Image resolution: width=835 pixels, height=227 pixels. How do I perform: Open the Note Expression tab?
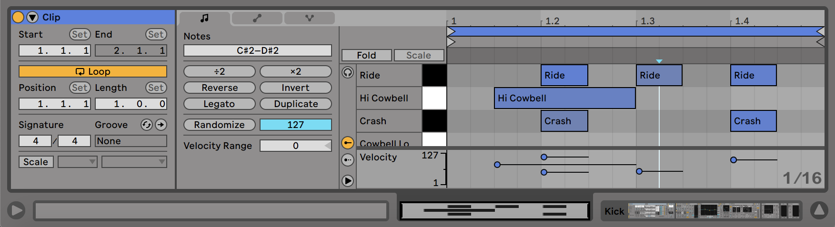point(310,18)
